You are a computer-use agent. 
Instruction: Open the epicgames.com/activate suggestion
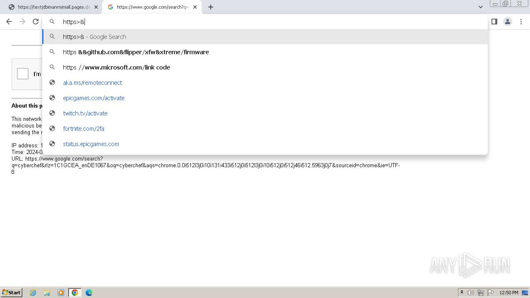[265, 98]
